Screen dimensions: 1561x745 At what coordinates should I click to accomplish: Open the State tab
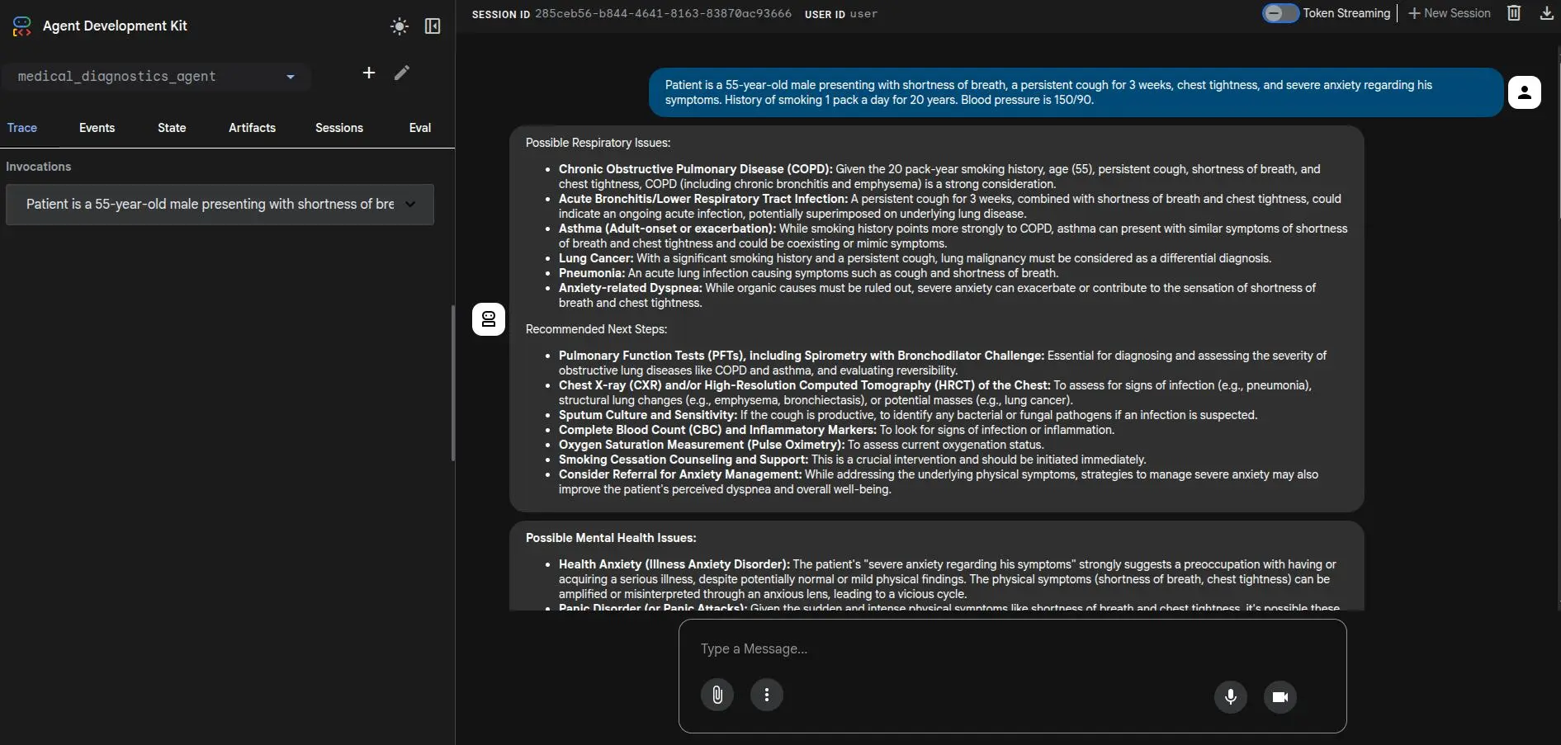point(172,128)
